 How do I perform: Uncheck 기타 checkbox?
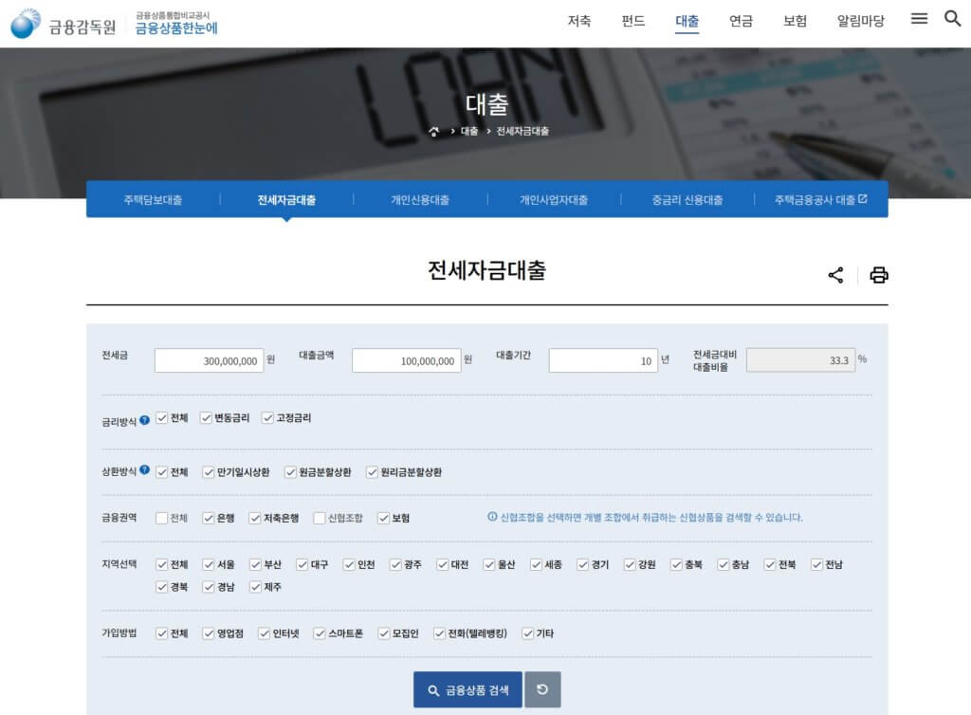tap(527, 633)
